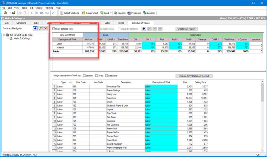The width and height of the screenshot is (267, 157).
Task: Toggle Show detailed view checkbox
Action: (x=54, y=29)
